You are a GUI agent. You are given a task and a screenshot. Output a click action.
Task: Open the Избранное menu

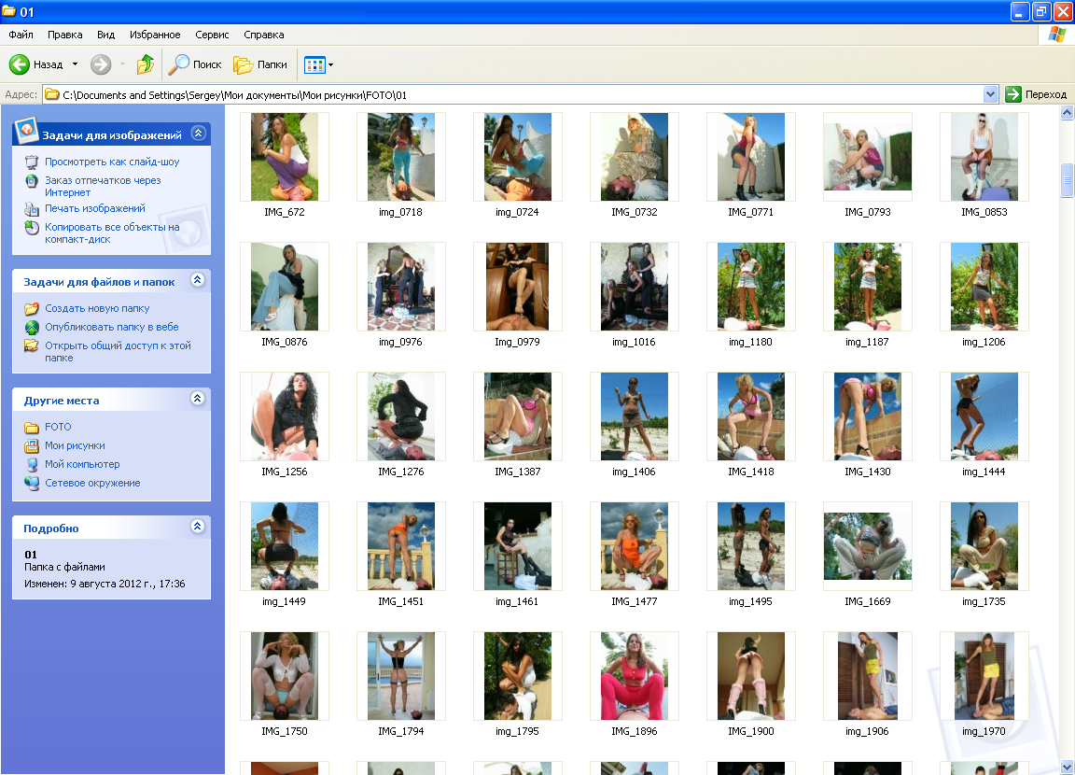click(x=155, y=35)
